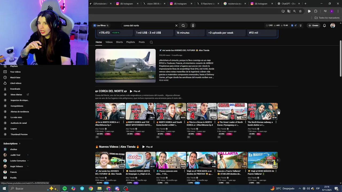Open Lo más visto
This screenshot has height=192, width=342.
click(16, 117)
